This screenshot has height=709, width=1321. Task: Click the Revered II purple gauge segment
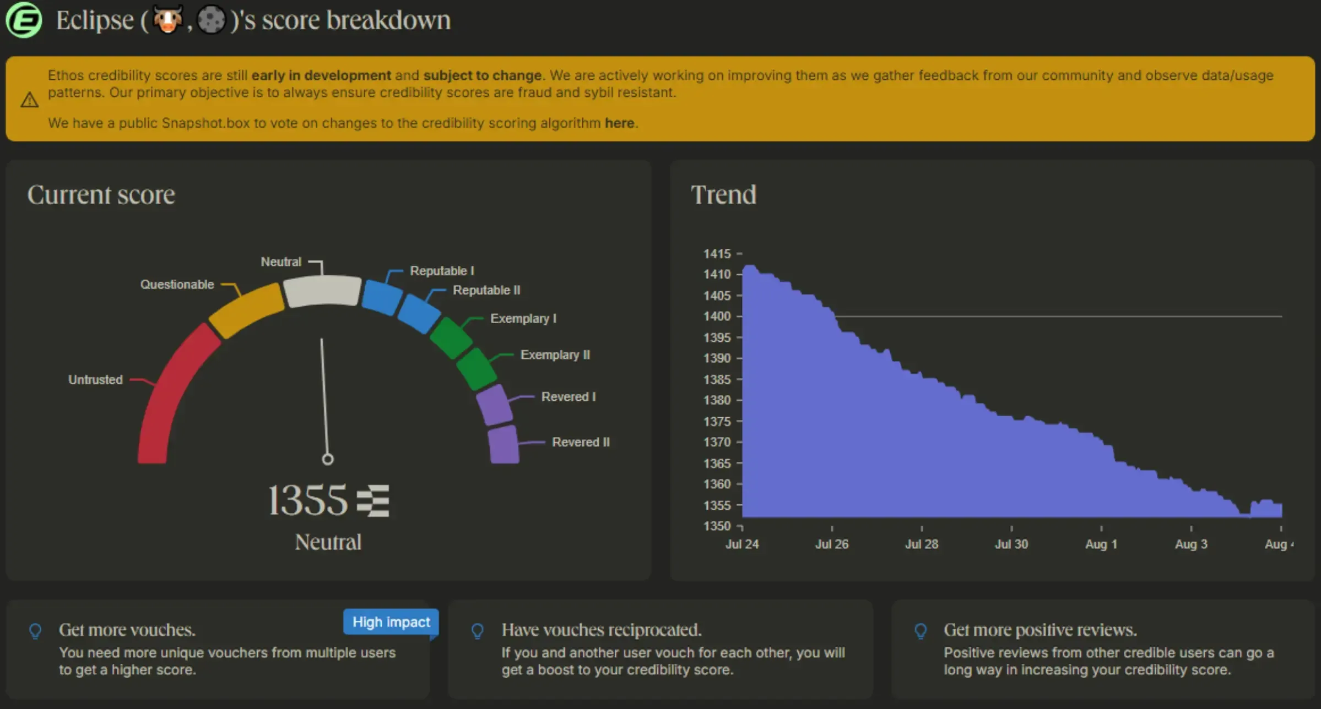(x=504, y=444)
